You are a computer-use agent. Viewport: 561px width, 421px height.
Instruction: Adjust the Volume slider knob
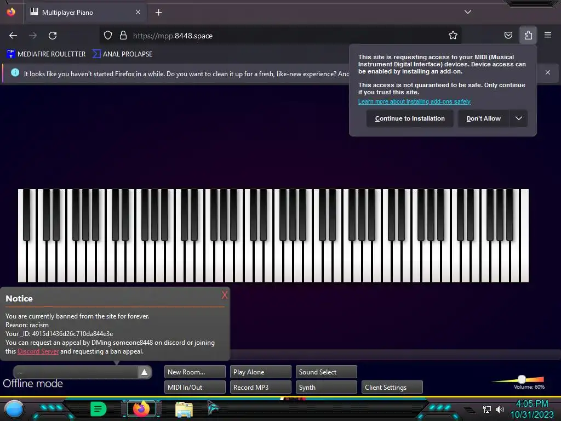(522, 379)
